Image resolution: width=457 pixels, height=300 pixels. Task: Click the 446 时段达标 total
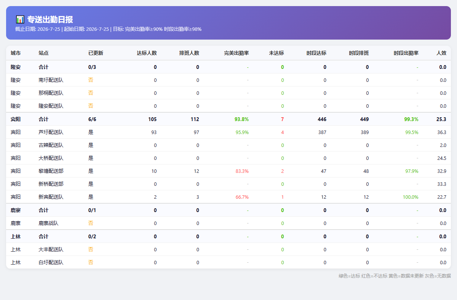click(x=322, y=119)
